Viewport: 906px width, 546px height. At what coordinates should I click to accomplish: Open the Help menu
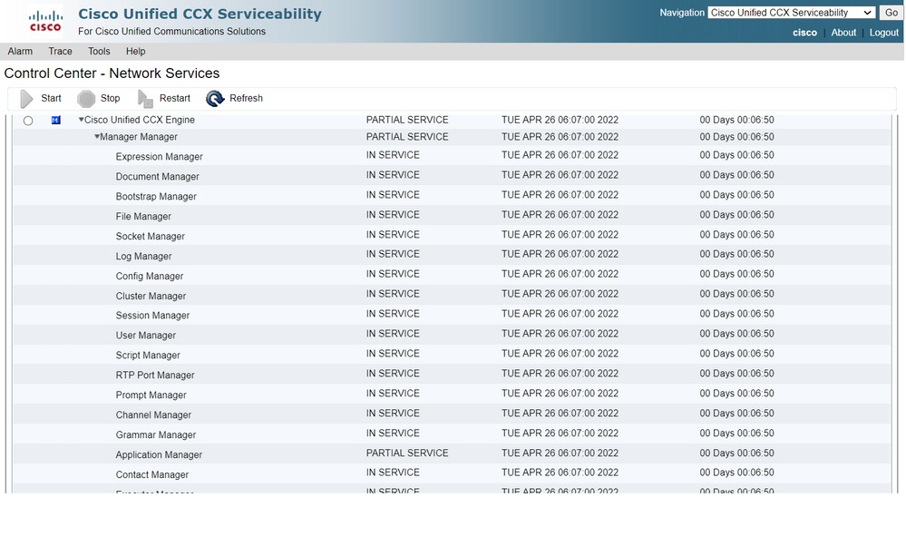136,52
